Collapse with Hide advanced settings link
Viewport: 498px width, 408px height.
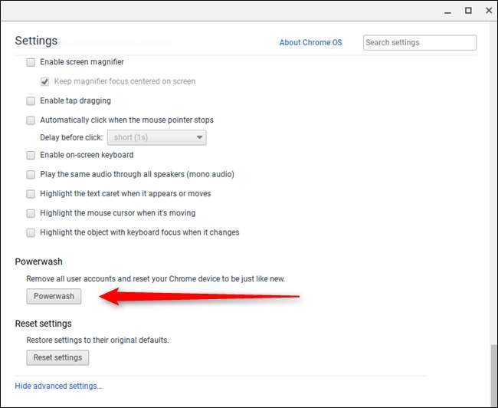click(x=58, y=387)
